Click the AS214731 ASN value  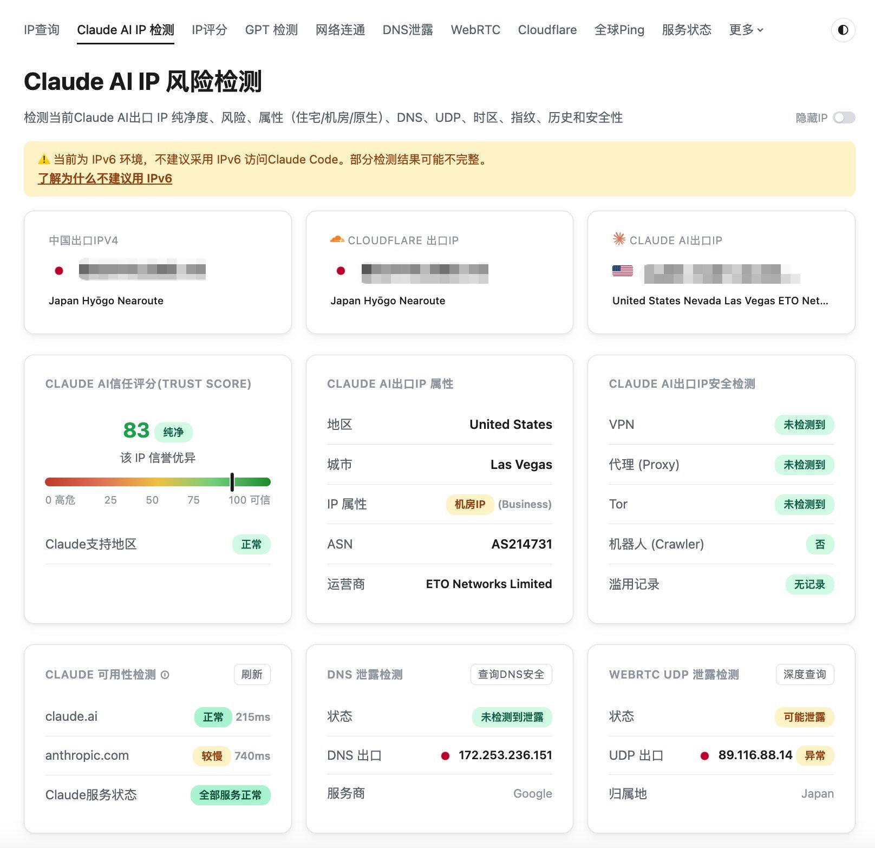click(x=521, y=544)
